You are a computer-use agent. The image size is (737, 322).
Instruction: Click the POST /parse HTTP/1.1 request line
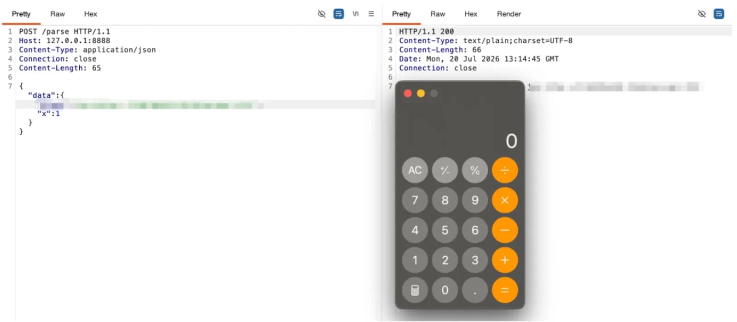coord(64,31)
